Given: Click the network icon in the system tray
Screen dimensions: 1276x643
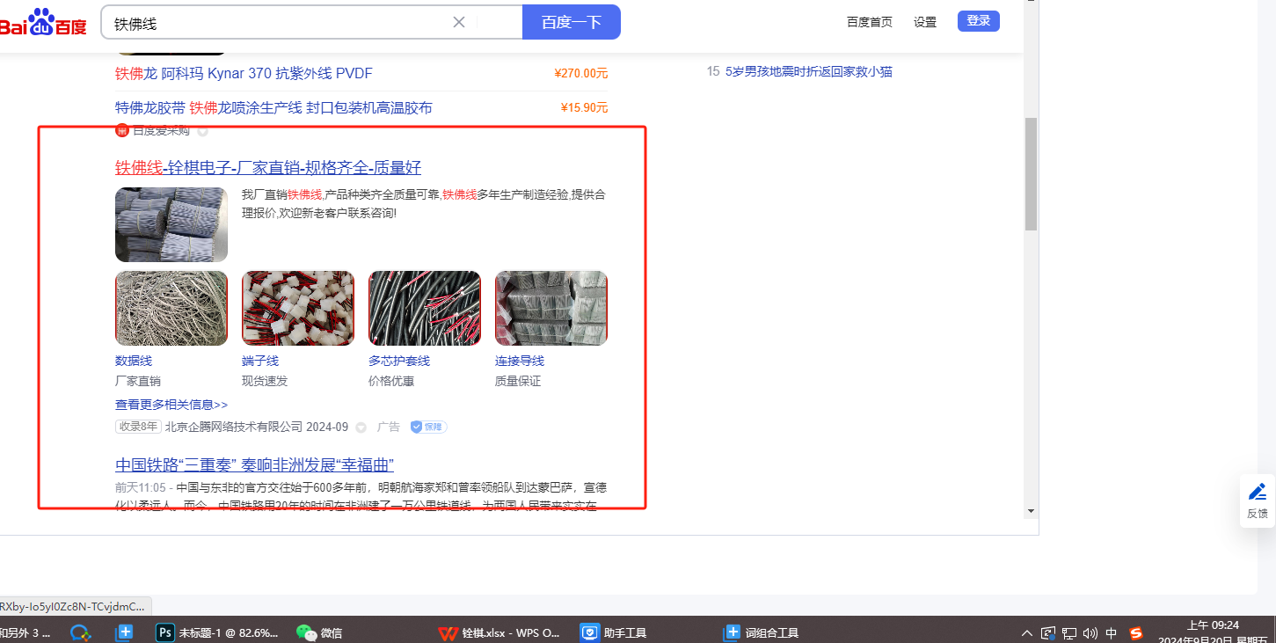Looking at the screenshot, I should click(1069, 632).
